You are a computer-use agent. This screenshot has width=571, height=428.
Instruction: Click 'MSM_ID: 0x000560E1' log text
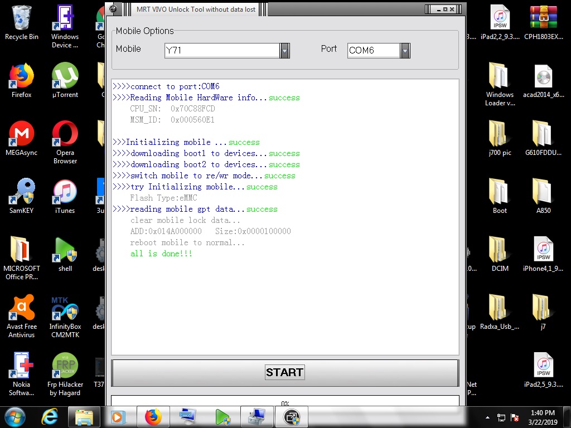[172, 120]
